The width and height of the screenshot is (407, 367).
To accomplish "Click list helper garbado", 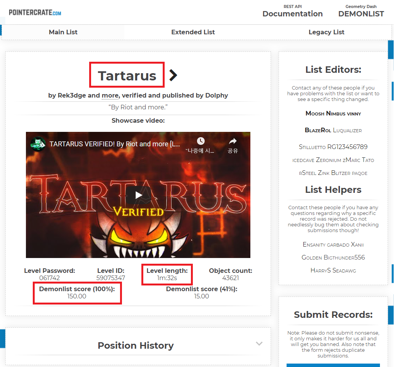I will click(338, 245).
